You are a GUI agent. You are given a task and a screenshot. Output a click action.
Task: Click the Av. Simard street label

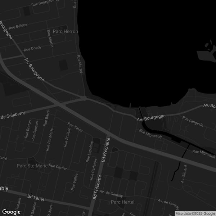click(x=185, y=174)
